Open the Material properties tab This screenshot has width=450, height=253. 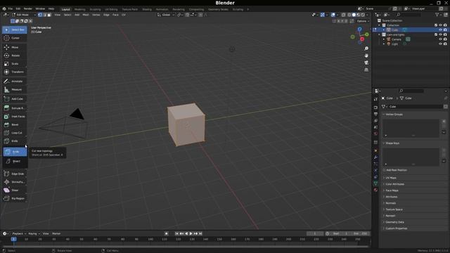[375, 190]
